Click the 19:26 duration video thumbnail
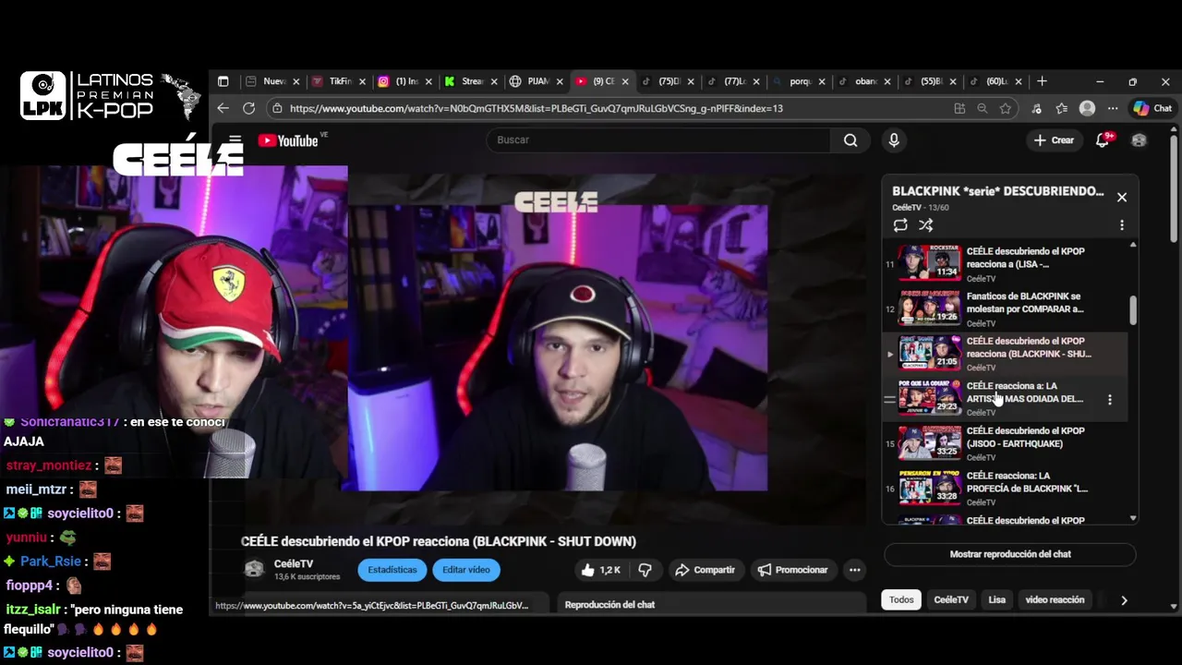Image resolution: width=1182 pixels, height=665 pixels. click(930, 308)
